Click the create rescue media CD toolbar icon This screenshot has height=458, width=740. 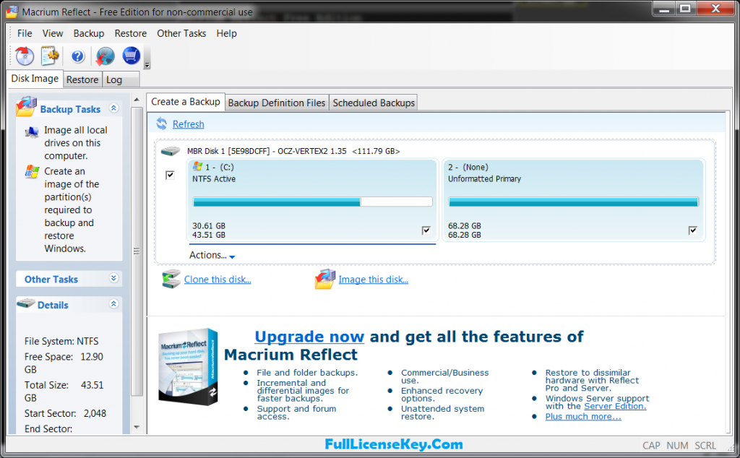tap(25, 56)
